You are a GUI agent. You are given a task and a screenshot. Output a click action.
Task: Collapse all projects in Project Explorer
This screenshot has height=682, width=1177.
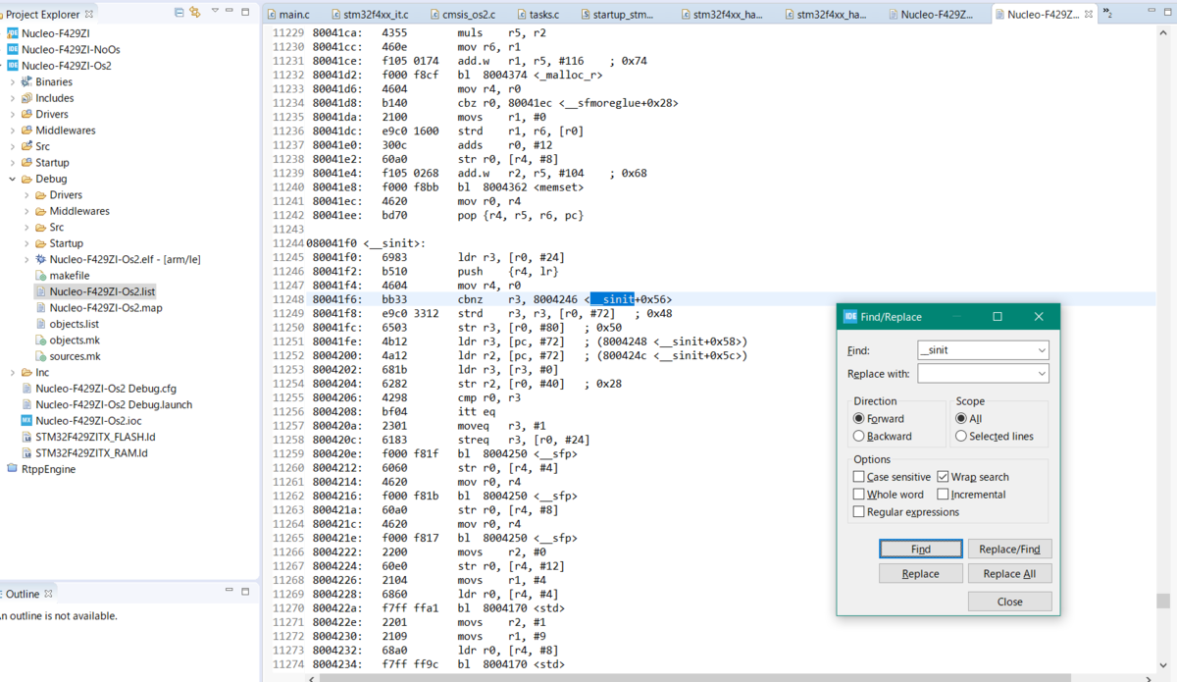point(180,11)
